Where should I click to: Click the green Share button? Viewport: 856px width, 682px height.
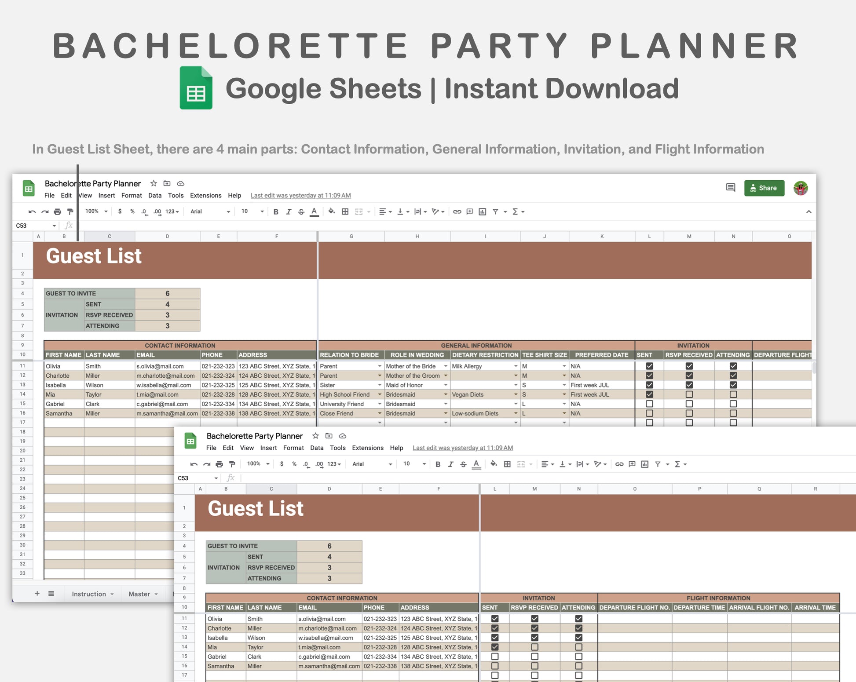[764, 188]
